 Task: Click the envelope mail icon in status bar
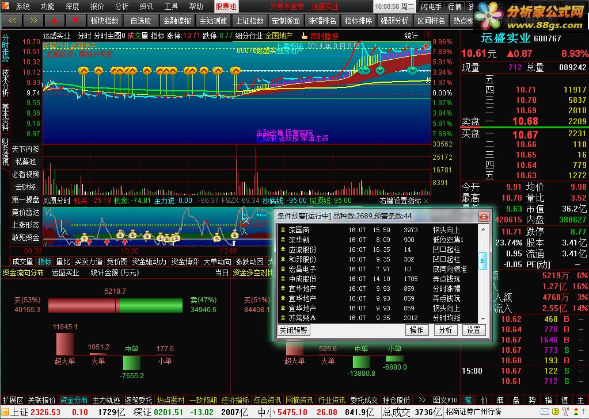(545, 412)
